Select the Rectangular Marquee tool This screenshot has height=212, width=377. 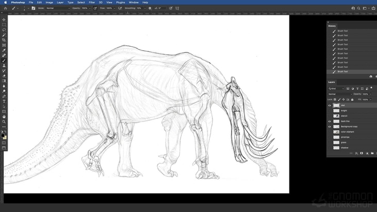[x=4, y=25]
